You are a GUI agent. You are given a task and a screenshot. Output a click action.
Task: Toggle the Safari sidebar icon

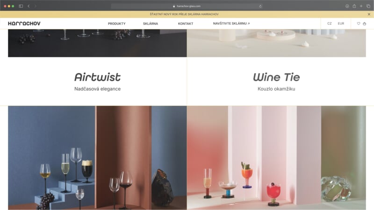[x=21, y=6]
